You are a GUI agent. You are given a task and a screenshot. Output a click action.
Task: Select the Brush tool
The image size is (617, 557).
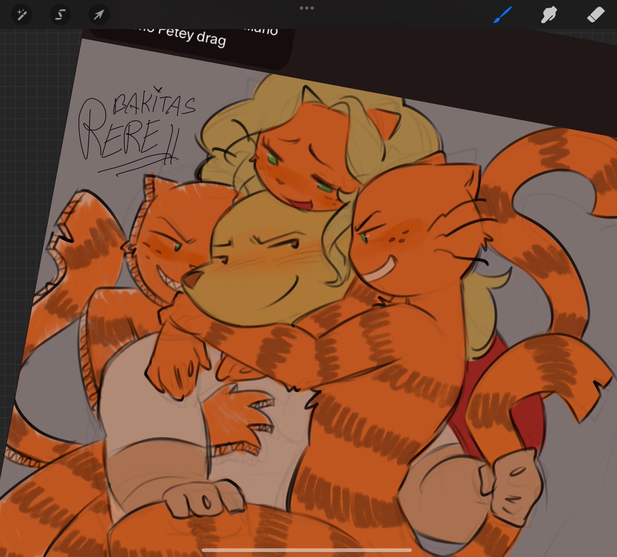pyautogui.click(x=502, y=15)
